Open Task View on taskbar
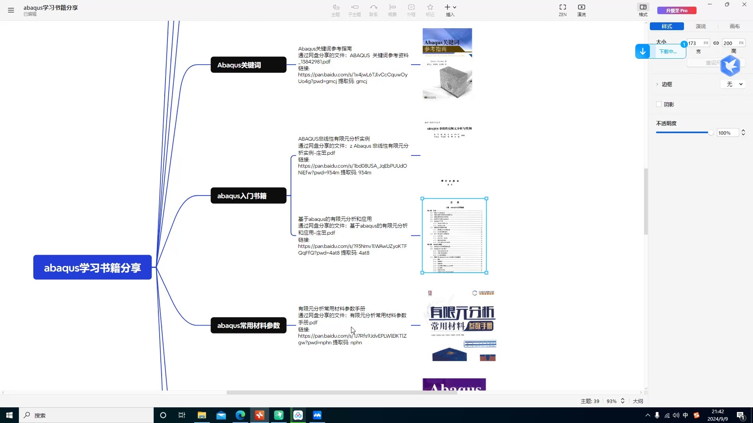Image resolution: width=753 pixels, height=423 pixels. coord(182,415)
